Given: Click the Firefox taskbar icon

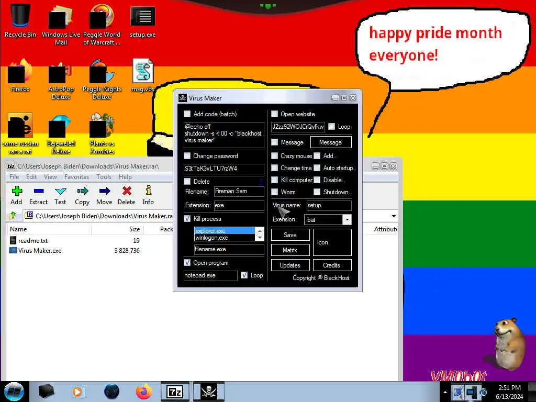Looking at the screenshot, I should pyautogui.click(x=144, y=392).
